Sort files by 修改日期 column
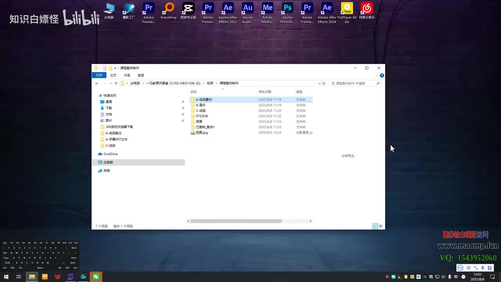This screenshot has width=501, height=282. click(x=276, y=92)
